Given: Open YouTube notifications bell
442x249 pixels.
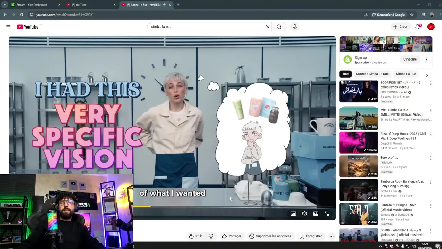Looking at the screenshot, I should coord(418,27).
